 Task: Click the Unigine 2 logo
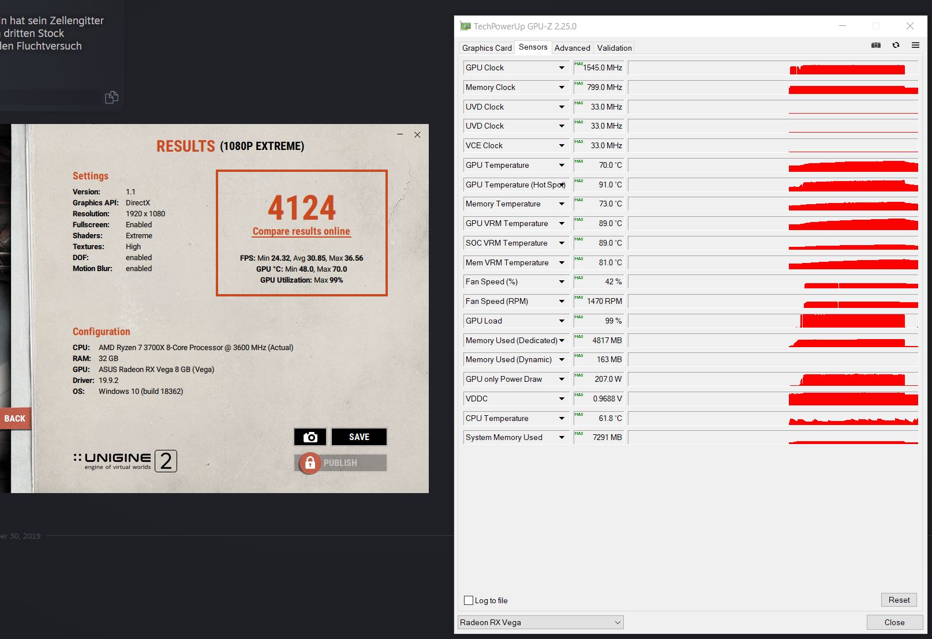tap(125, 461)
